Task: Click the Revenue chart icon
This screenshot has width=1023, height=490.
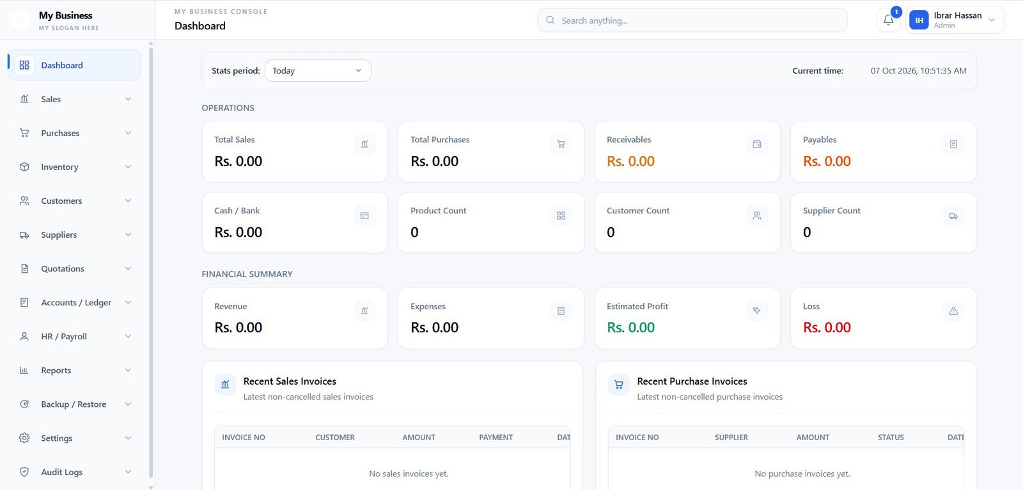Action: [364, 311]
